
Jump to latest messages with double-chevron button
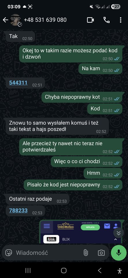(x=118, y=233)
